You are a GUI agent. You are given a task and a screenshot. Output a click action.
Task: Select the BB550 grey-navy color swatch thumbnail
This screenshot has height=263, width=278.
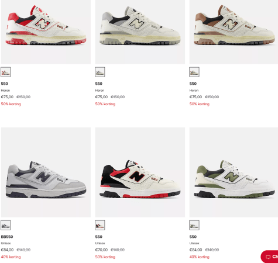pos(6,225)
